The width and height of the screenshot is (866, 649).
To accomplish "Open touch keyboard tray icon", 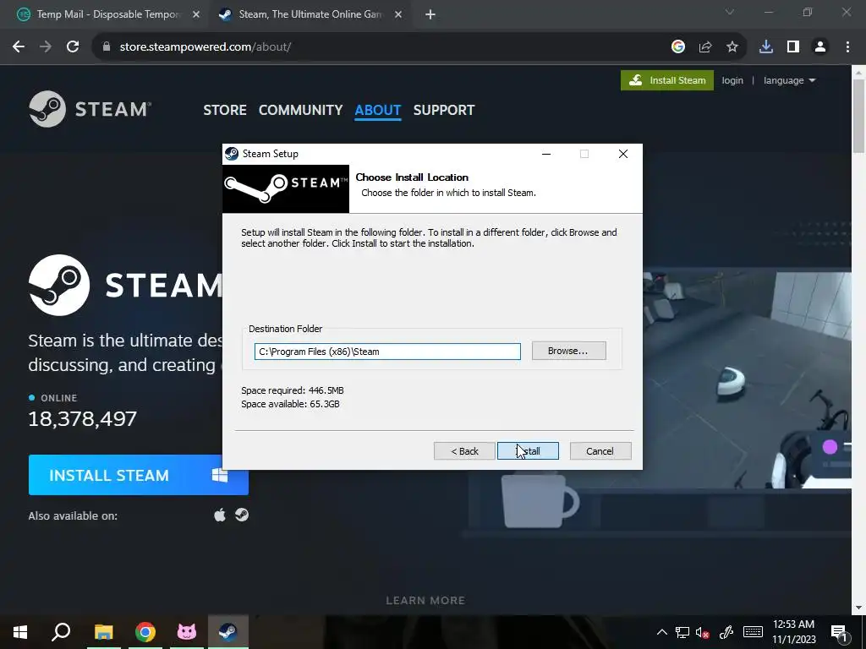I will coord(753,632).
